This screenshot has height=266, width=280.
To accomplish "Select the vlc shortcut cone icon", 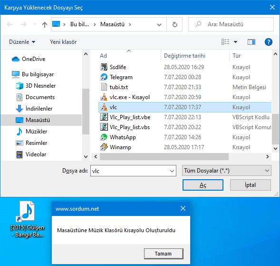I will (x=104, y=107).
